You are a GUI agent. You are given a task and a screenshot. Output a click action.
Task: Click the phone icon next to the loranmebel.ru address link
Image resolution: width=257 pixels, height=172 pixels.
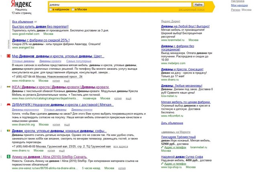(x=162, y=147)
